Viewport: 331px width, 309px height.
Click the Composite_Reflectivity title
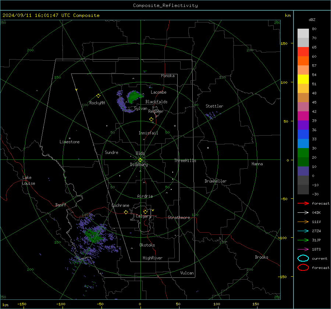(x=165, y=6)
